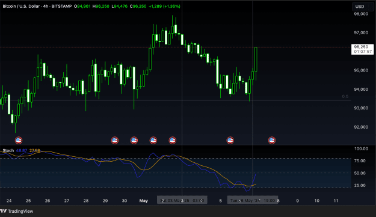Click the high value H96,250 in the header
376x217 pixels.
pyautogui.click(x=101, y=6)
